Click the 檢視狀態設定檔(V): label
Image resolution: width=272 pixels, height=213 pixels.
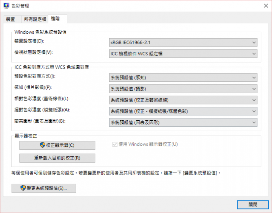[33, 52]
